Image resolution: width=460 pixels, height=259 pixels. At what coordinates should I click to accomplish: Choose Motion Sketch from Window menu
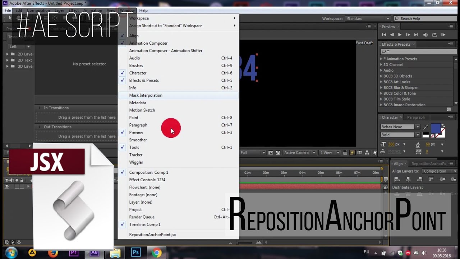coord(179,110)
